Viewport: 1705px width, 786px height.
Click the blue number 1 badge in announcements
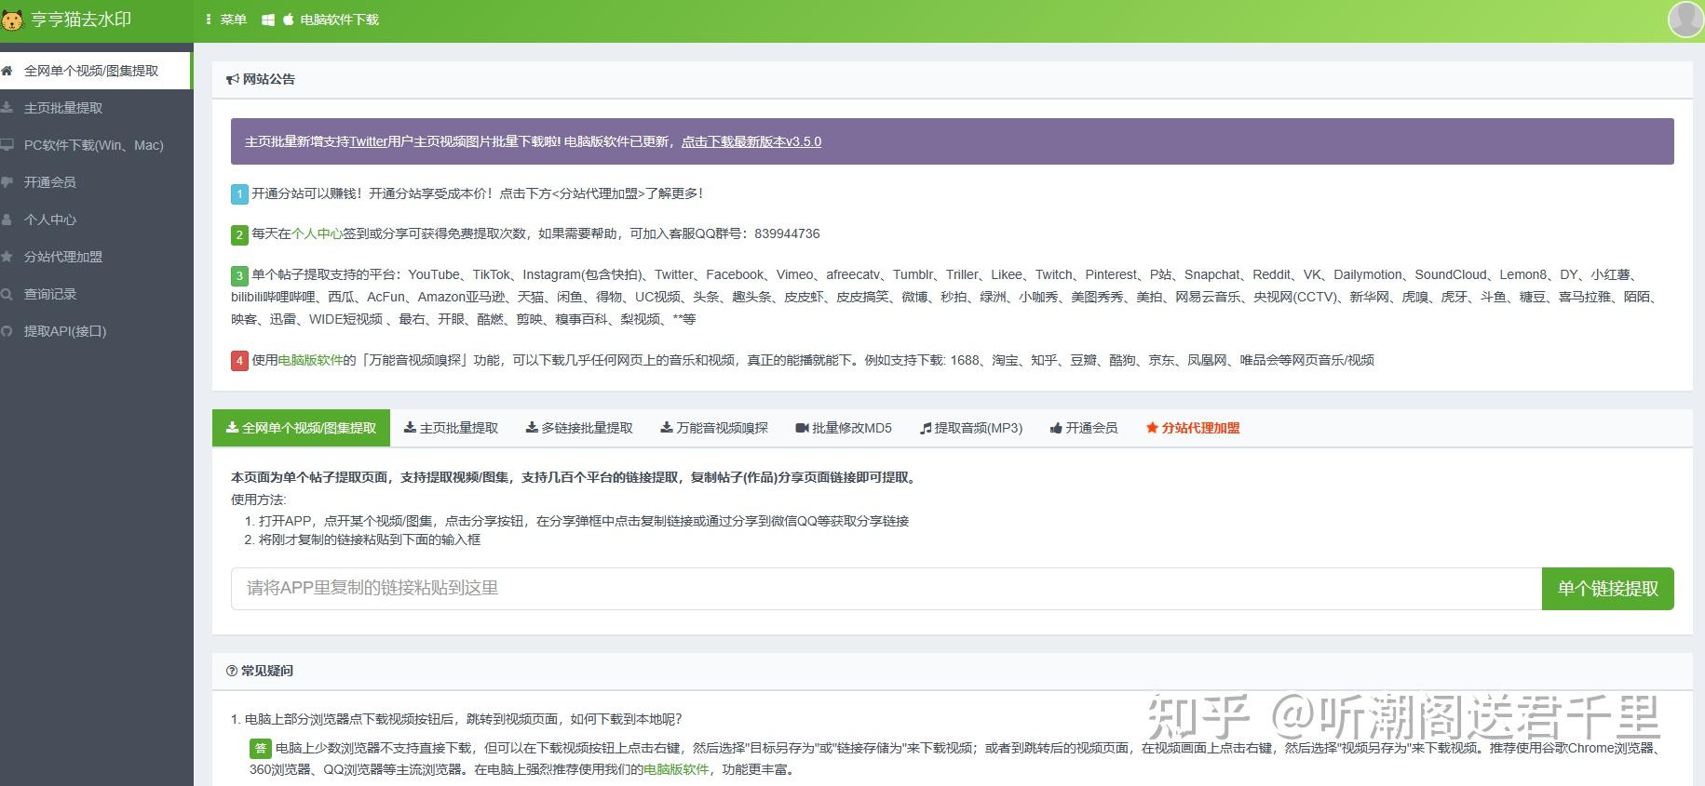239,194
